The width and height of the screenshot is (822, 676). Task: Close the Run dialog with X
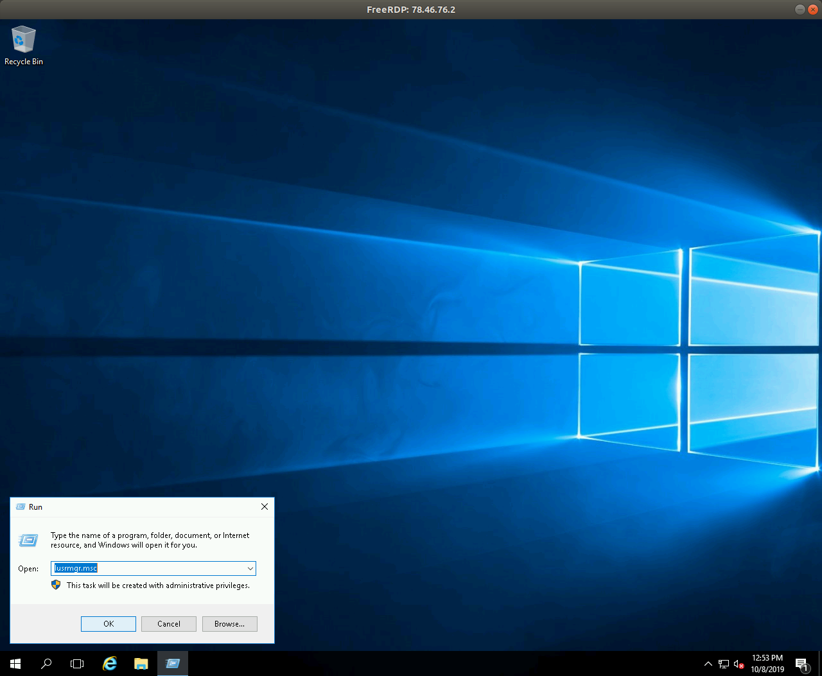265,507
